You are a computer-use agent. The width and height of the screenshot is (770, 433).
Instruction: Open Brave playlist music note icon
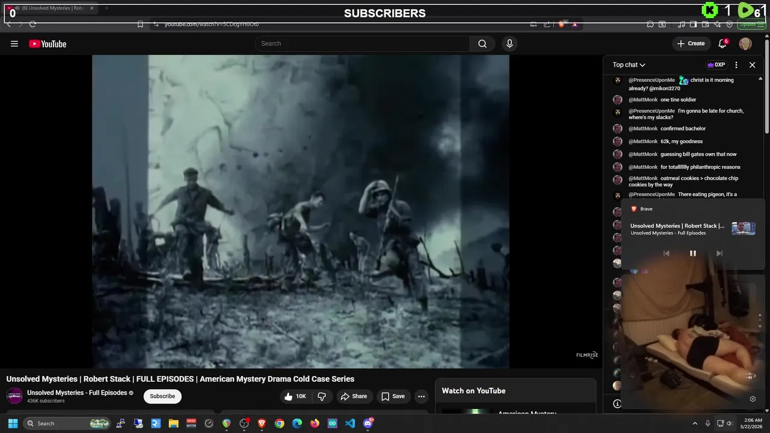pos(681,24)
